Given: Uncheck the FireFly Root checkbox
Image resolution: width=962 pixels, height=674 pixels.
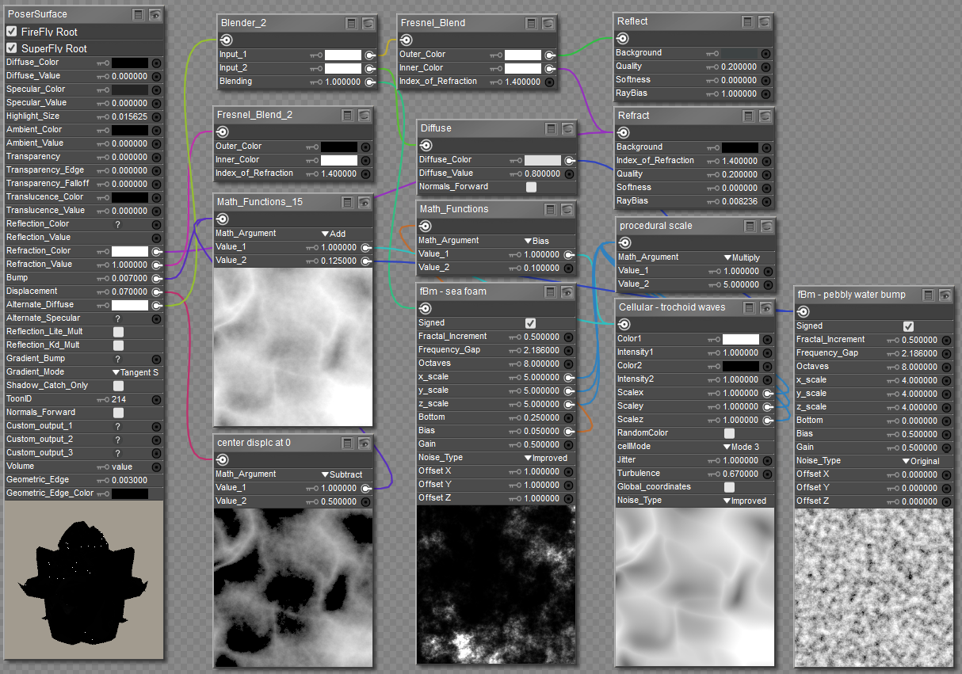Looking at the screenshot, I should tap(12, 32).
